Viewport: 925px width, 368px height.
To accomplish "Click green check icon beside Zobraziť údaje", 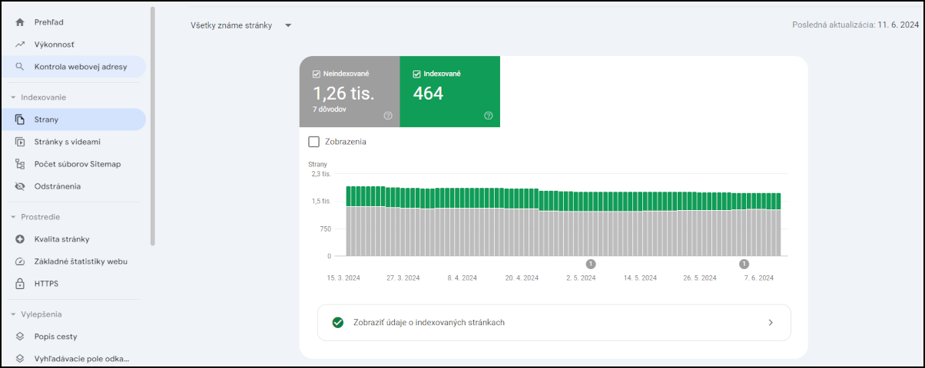I will coord(338,323).
